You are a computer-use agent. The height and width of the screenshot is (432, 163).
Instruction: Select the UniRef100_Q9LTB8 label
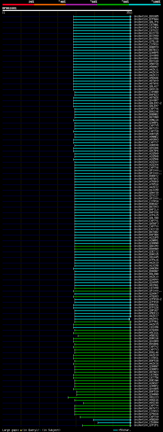[x=146, y=218]
